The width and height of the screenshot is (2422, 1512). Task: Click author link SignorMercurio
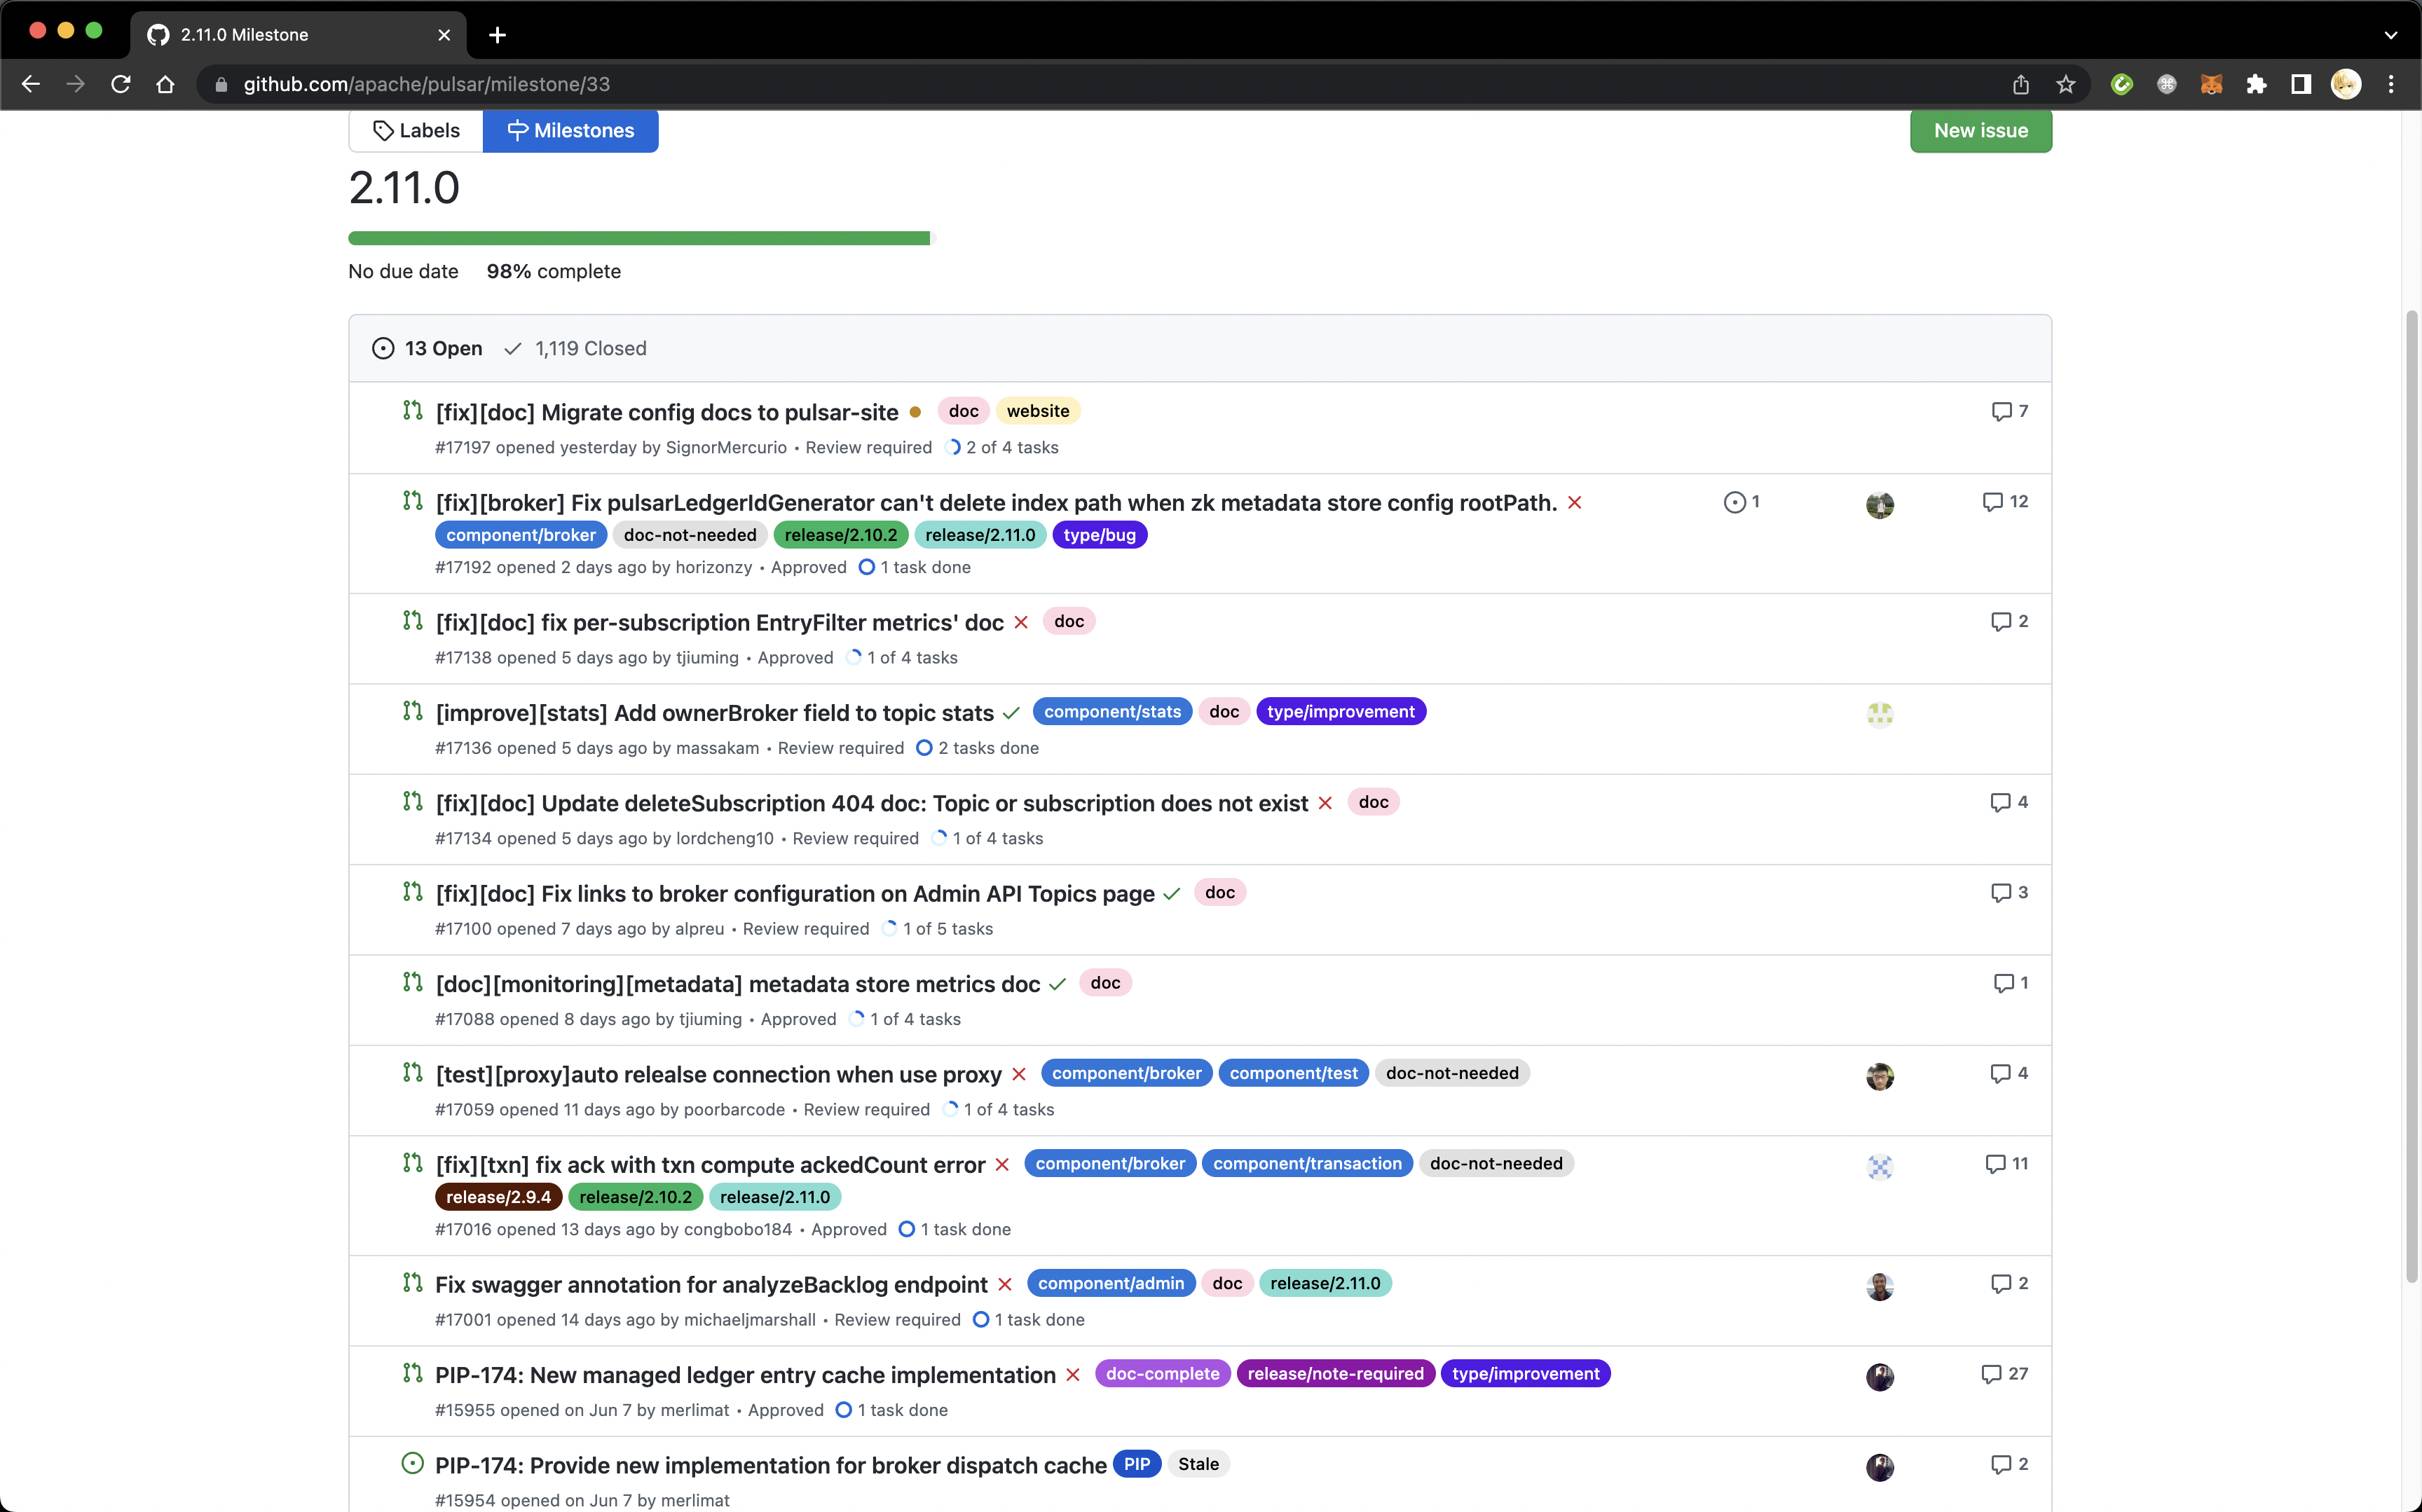click(726, 447)
